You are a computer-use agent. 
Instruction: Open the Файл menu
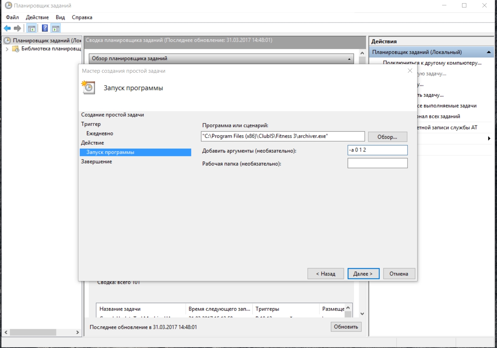(12, 17)
